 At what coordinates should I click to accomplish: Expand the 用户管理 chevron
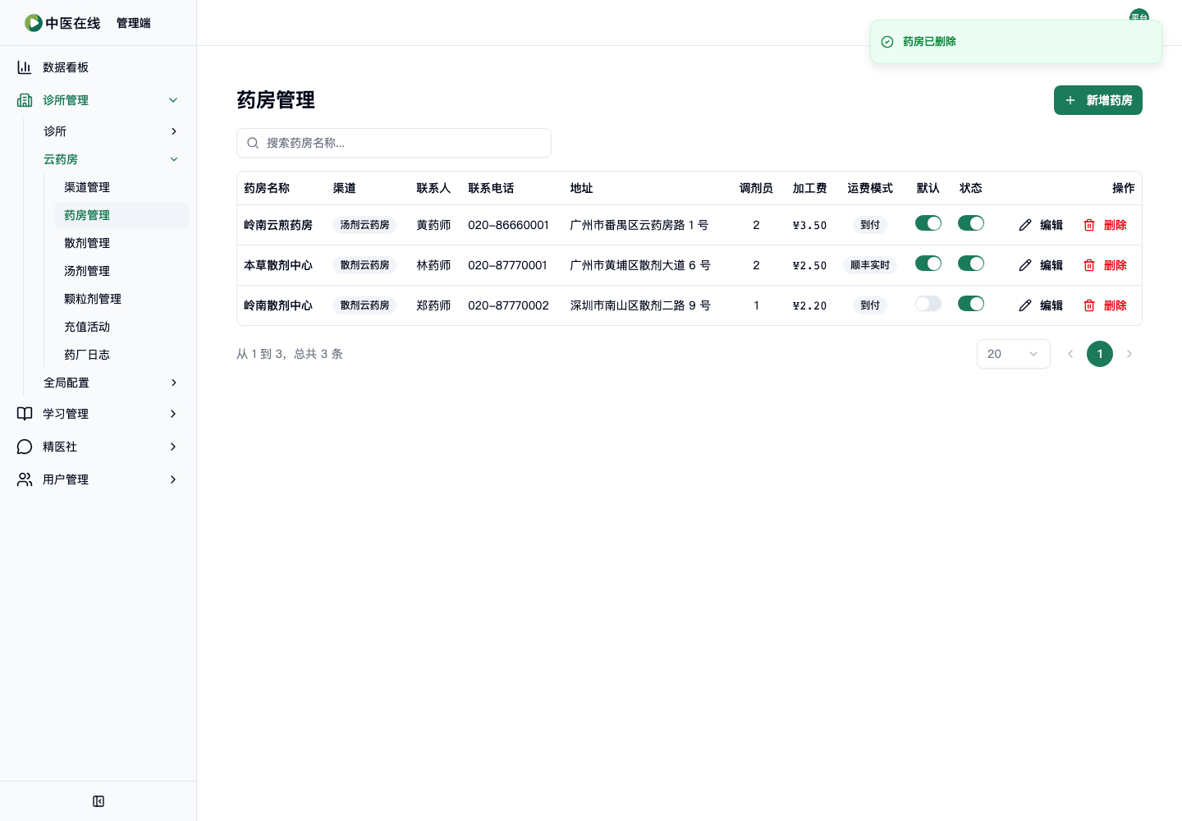click(173, 479)
